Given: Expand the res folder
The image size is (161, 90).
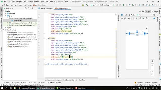Looking at the screenshot, I should coord(6,28).
